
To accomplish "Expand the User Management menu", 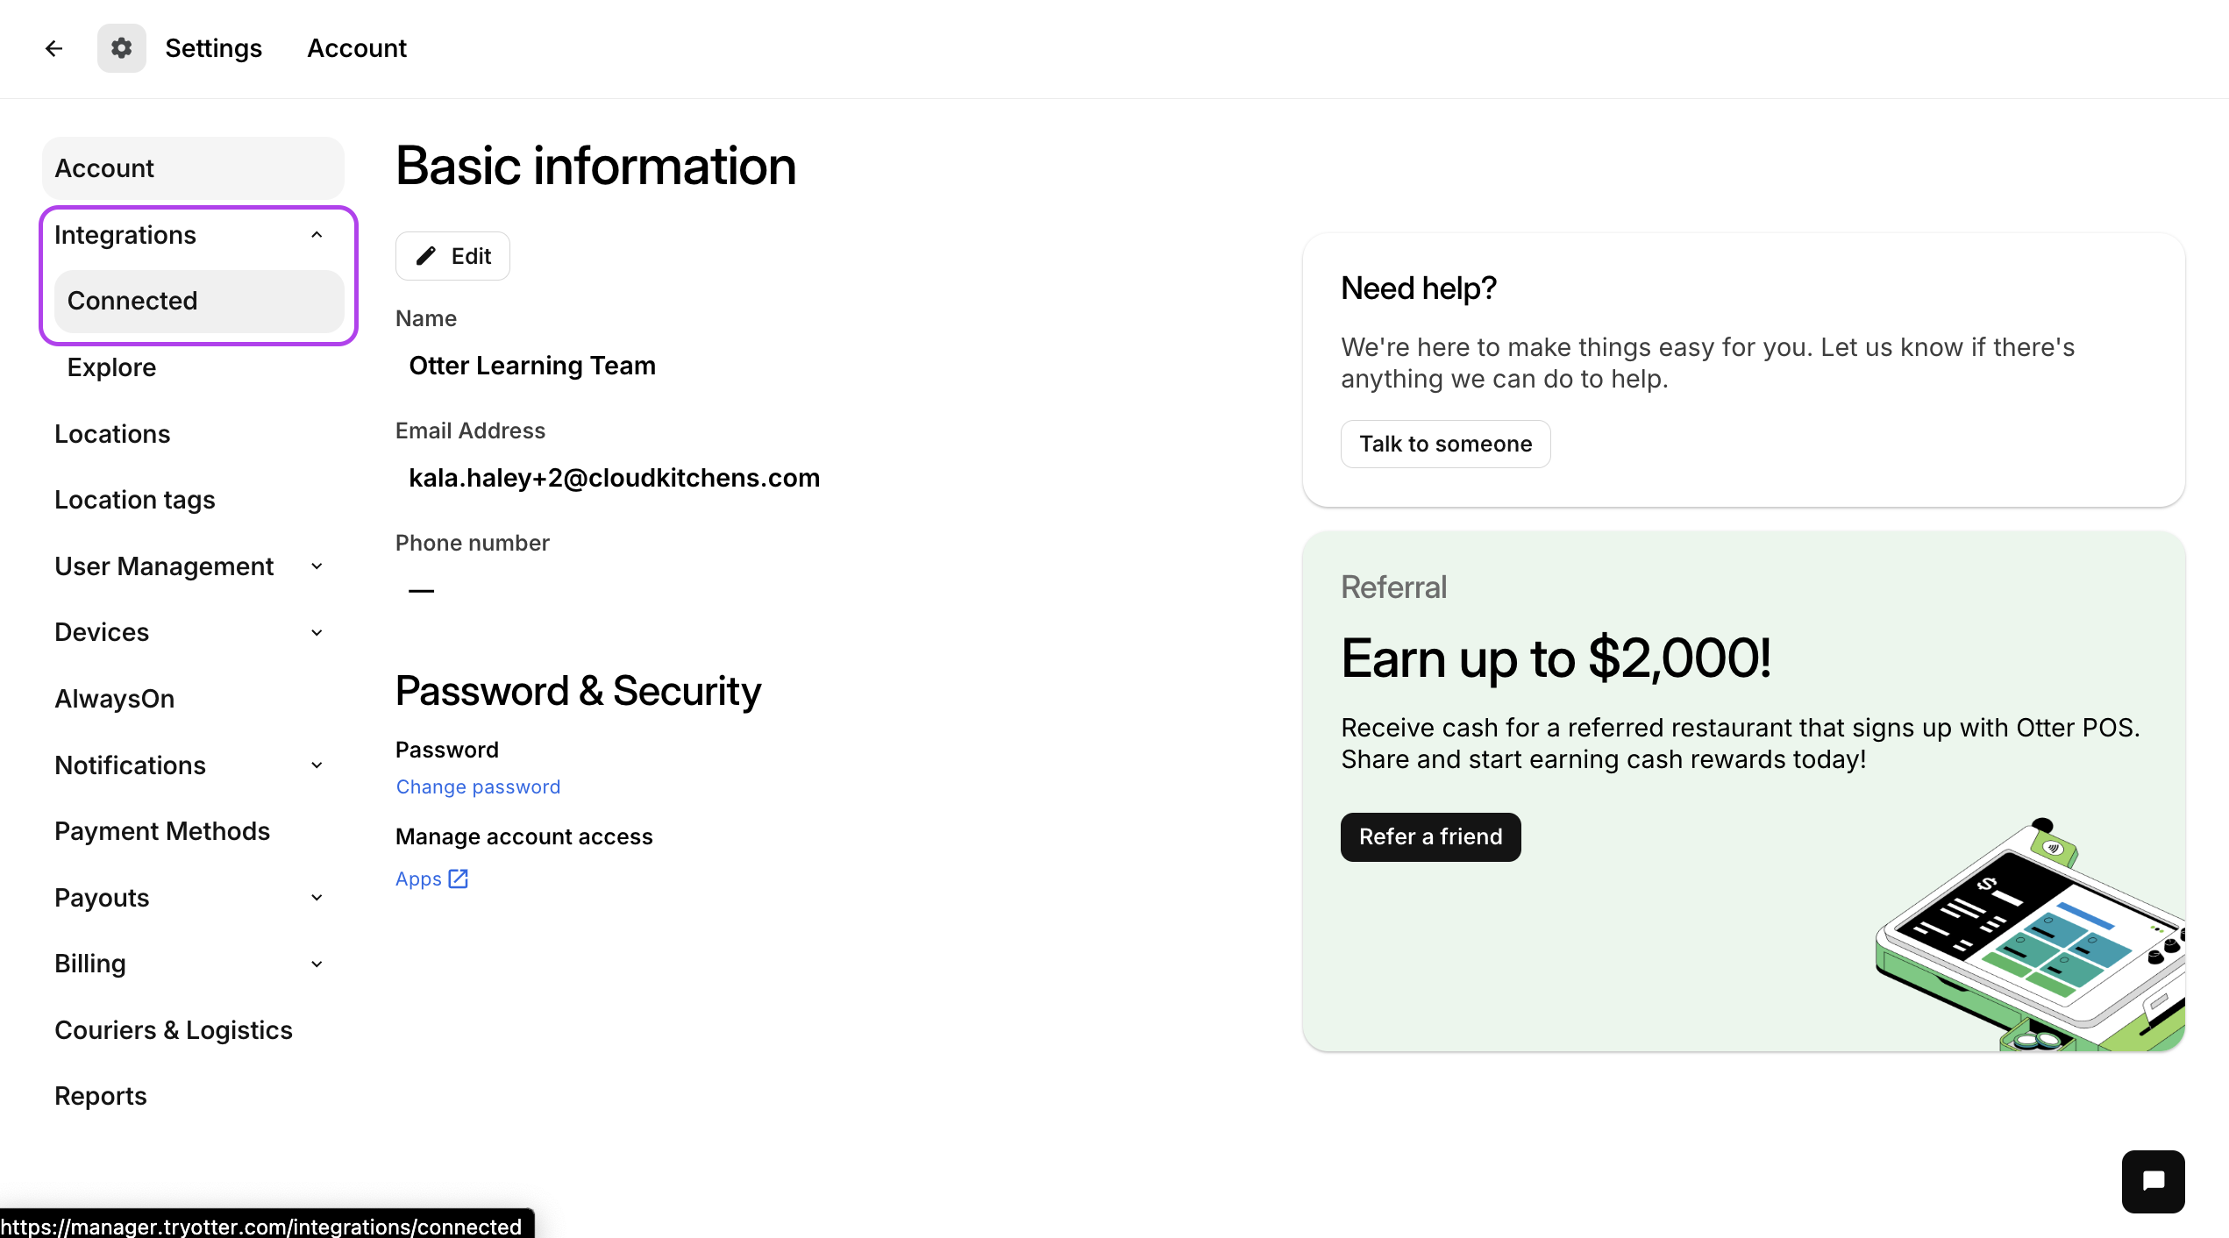I will pyautogui.click(x=317, y=566).
